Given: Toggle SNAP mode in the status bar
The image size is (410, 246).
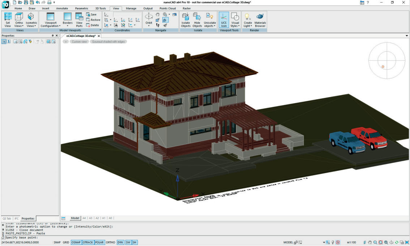Looking at the screenshot, I should pyautogui.click(x=57, y=242).
